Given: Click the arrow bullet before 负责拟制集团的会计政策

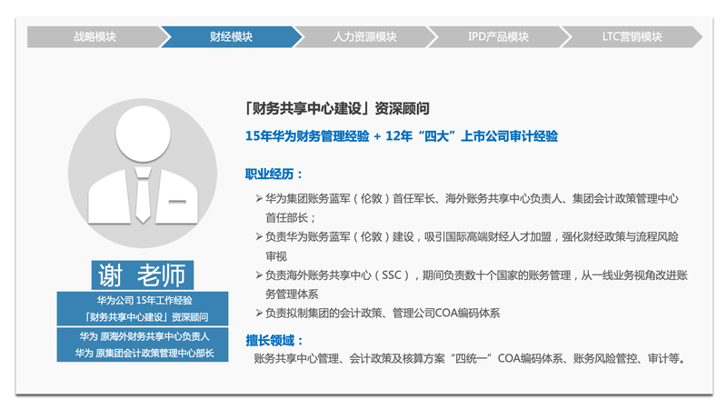Looking at the screenshot, I should (259, 313).
